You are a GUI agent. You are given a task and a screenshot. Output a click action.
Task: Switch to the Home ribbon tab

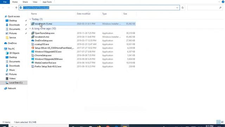click(x=15, y=2)
